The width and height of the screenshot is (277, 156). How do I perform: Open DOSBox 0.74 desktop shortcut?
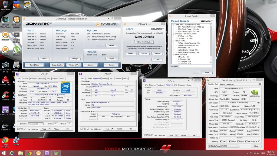tap(5, 126)
